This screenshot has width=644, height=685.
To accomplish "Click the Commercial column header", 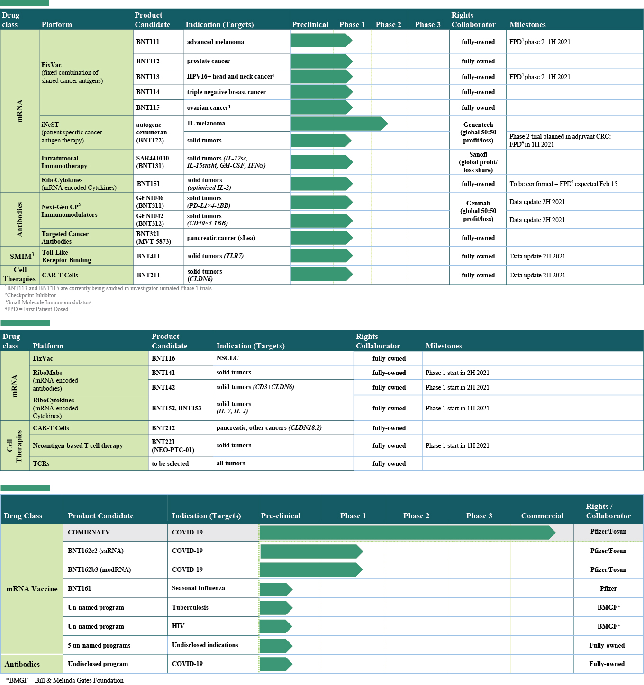I will (x=542, y=516).
